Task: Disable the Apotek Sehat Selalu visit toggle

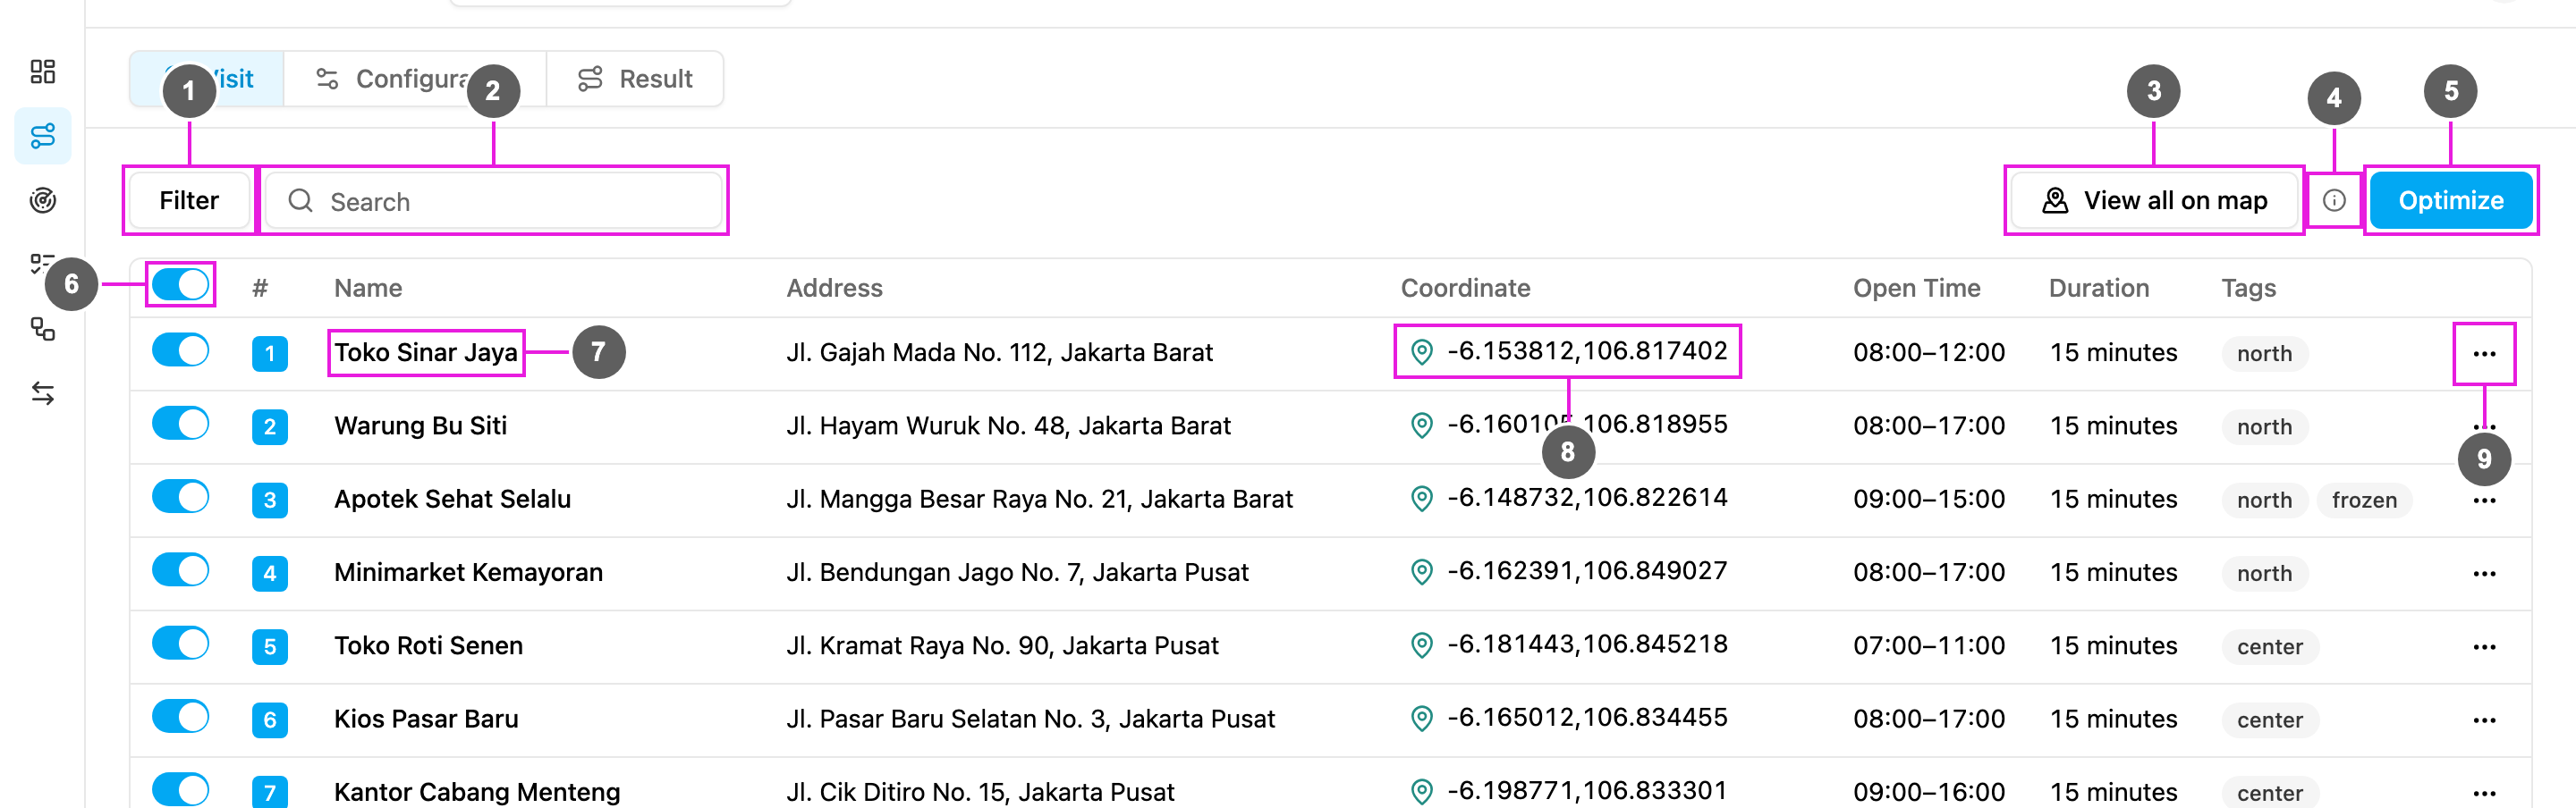Action: tap(181, 496)
